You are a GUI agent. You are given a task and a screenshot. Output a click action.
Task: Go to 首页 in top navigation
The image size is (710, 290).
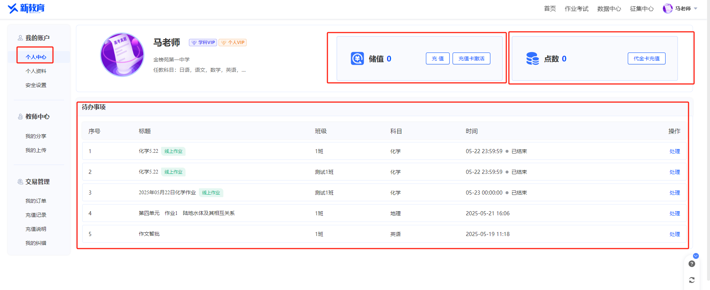(x=550, y=9)
